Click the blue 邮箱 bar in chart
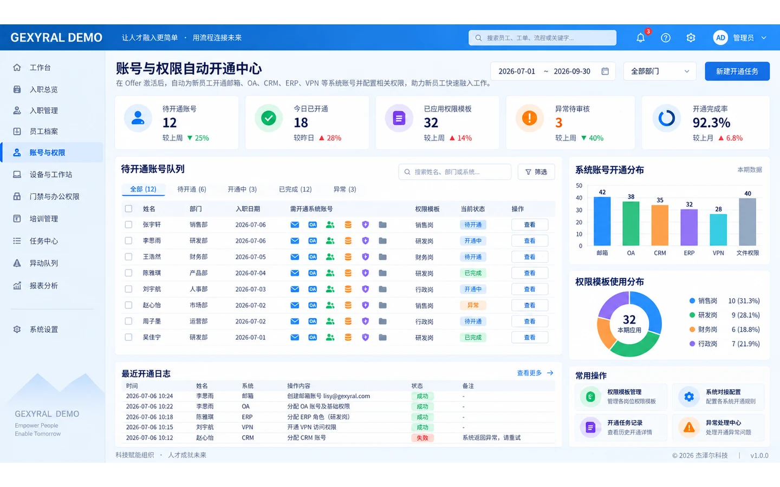780x487 pixels. click(602, 221)
